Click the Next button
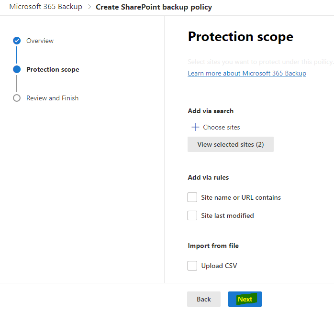Image resolution: width=334 pixels, height=312 pixels. [245, 299]
